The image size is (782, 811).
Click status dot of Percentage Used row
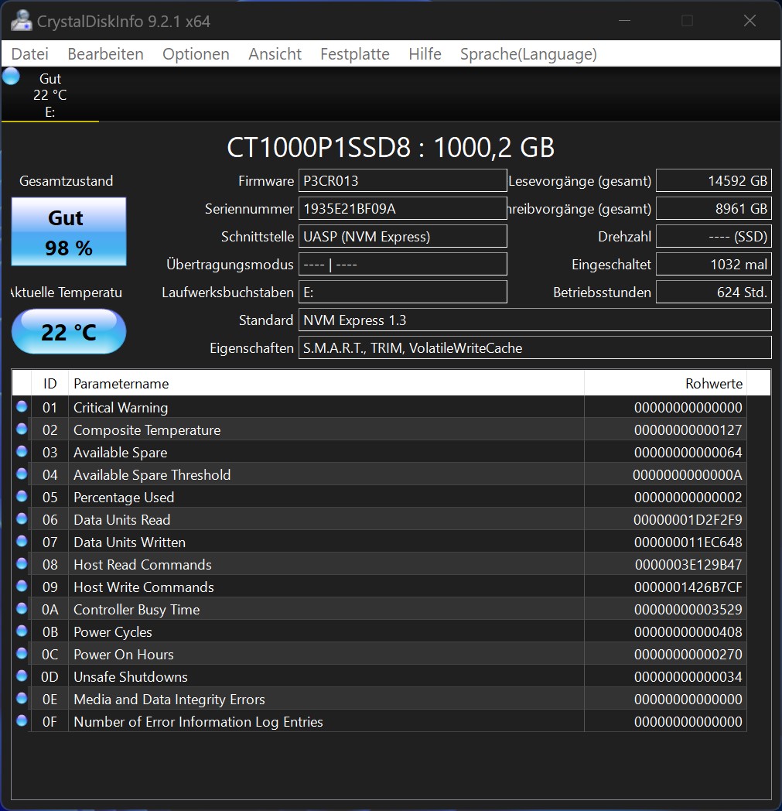coord(22,496)
